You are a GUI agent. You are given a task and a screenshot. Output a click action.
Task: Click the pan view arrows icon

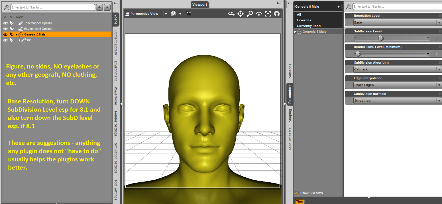click(241, 14)
